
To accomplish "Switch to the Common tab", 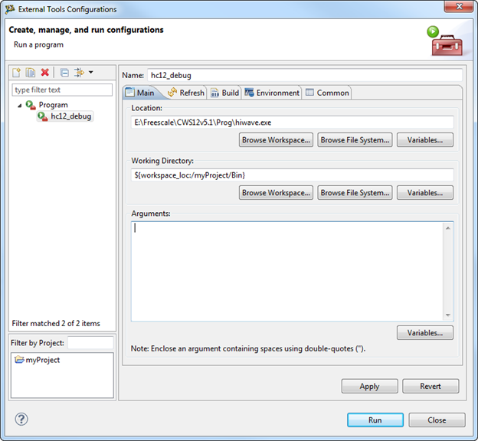I will [327, 93].
